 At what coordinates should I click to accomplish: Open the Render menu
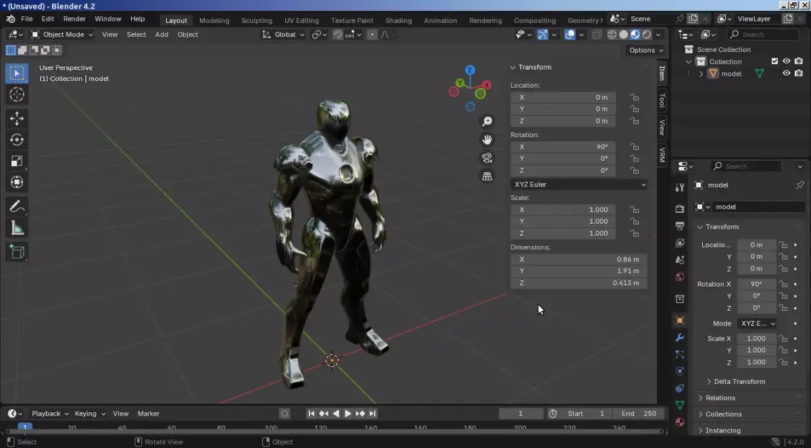(74, 19)
